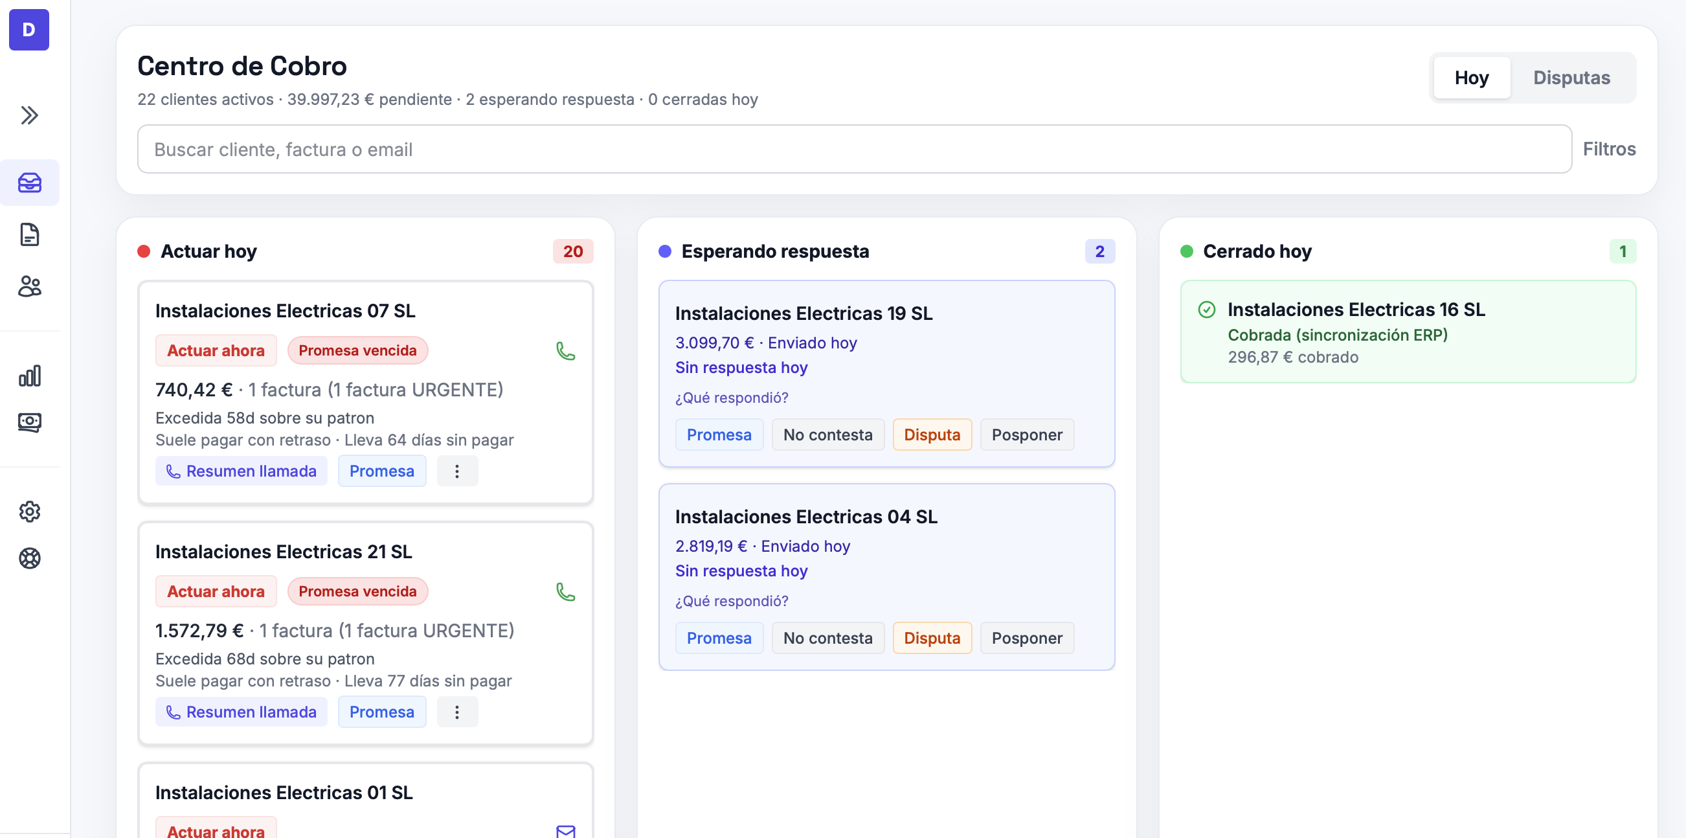Image resolution: width=1686 pixels, height=838 pixels.
Task: Click the 296,87 € cobrado text
Action: [1292, 357]
